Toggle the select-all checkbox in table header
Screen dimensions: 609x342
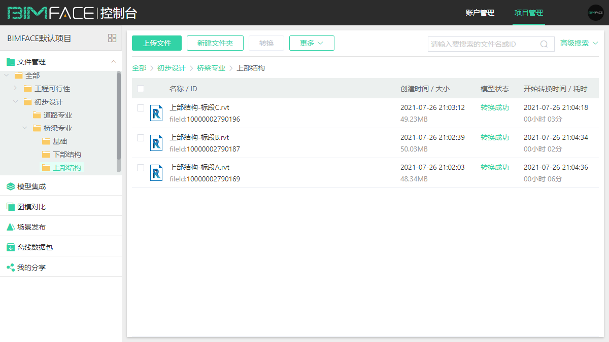click(x=141, y=89)
